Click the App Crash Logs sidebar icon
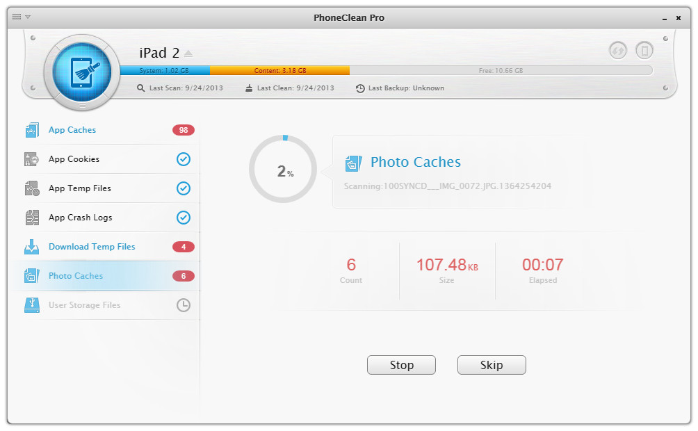Screen dimensions: 698x431 click(32, 218)
